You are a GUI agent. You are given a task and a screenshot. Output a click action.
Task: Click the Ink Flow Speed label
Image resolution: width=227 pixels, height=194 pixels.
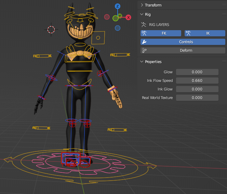click(160, 81)
